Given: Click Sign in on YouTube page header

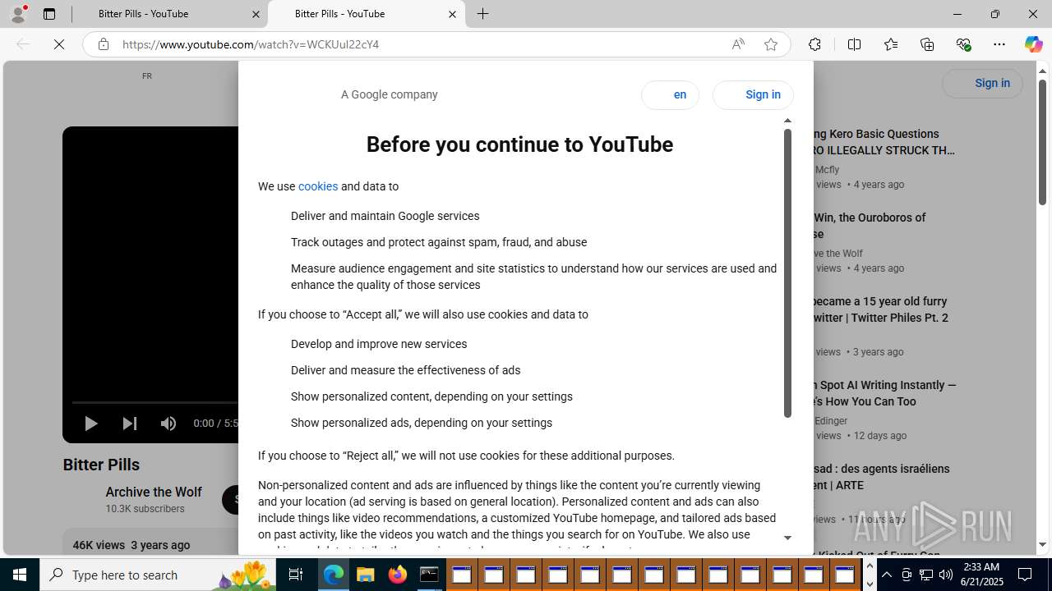Looking at the screenshot, I should [982, 83].
